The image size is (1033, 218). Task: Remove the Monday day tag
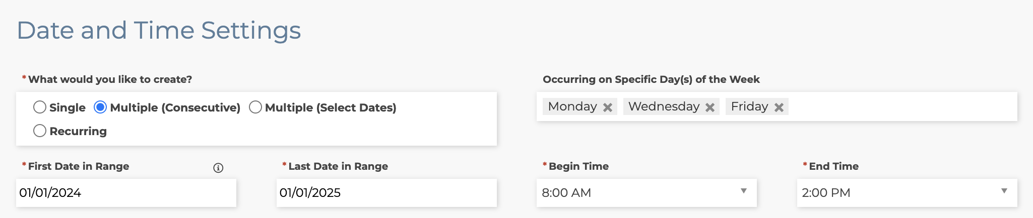[x=608, y=107]
